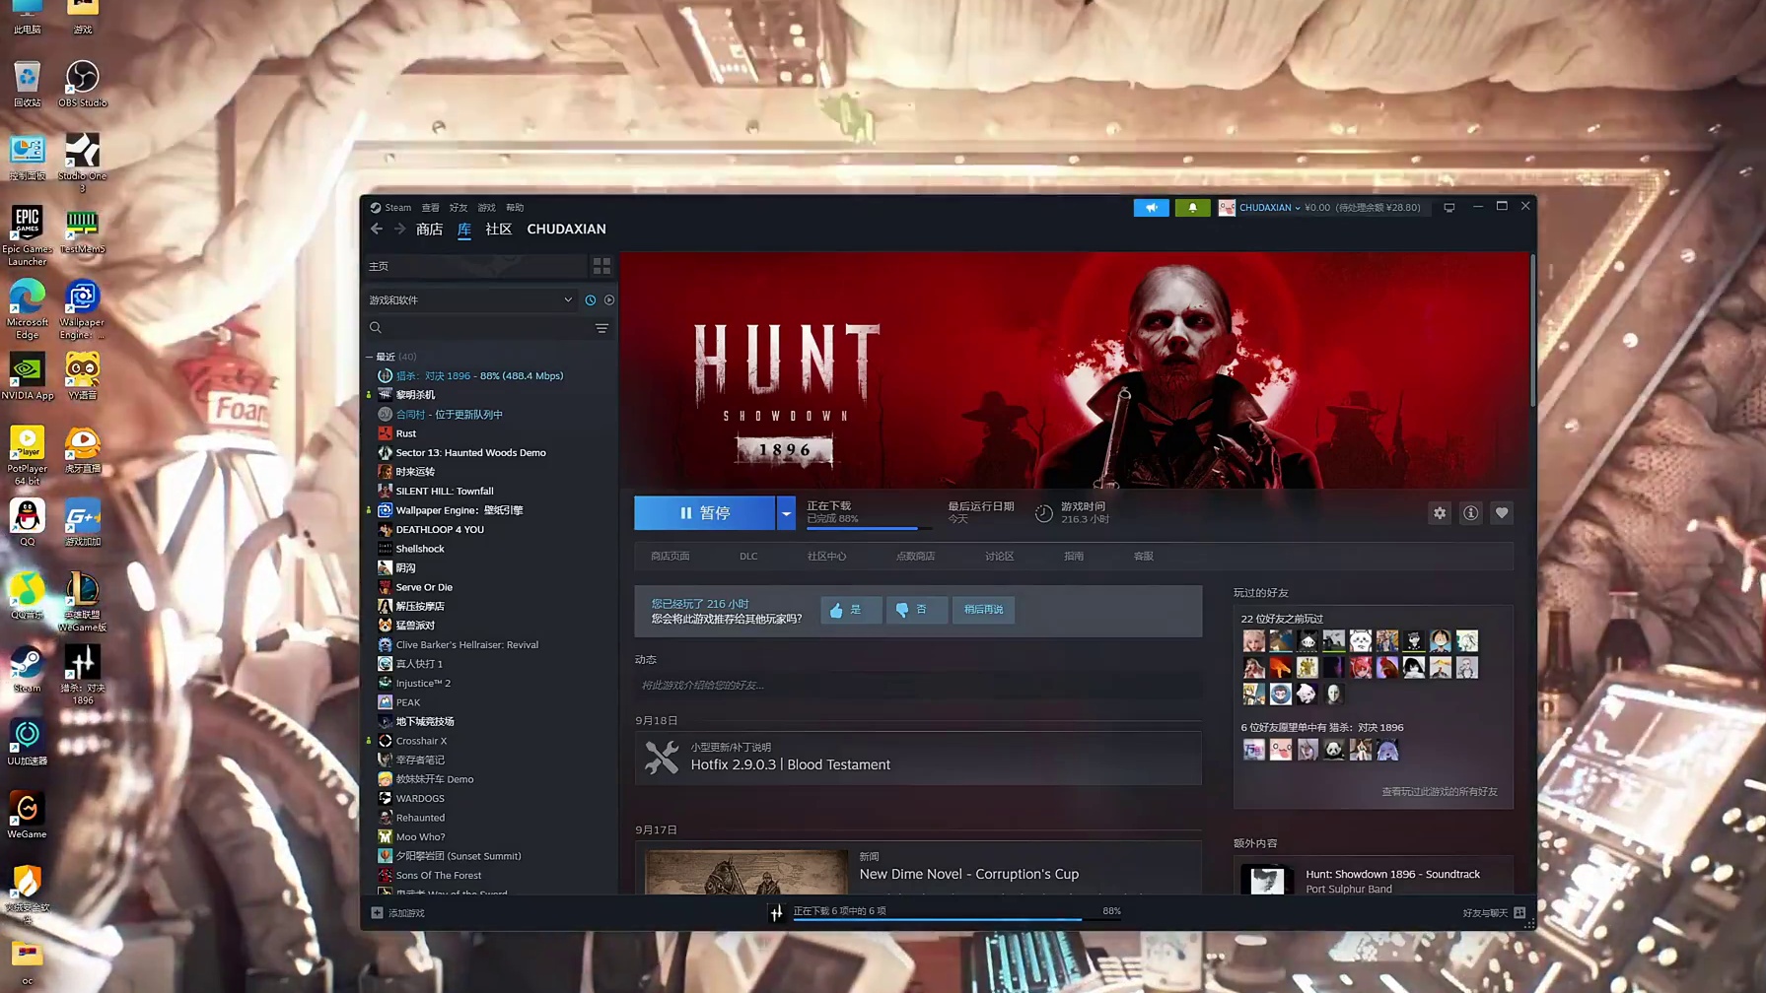Screen dimensions: 1766x993
Task: Open CHUDAXIAN profile tab
Action: coord(566,230)
